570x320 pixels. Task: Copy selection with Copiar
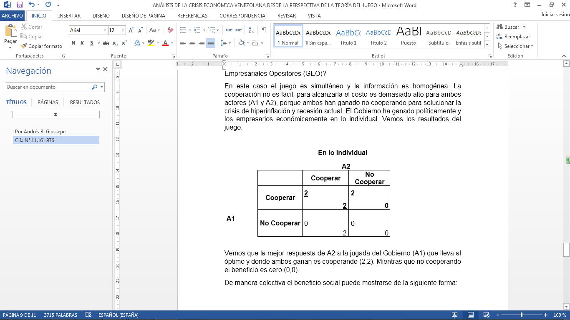(32, 37)
